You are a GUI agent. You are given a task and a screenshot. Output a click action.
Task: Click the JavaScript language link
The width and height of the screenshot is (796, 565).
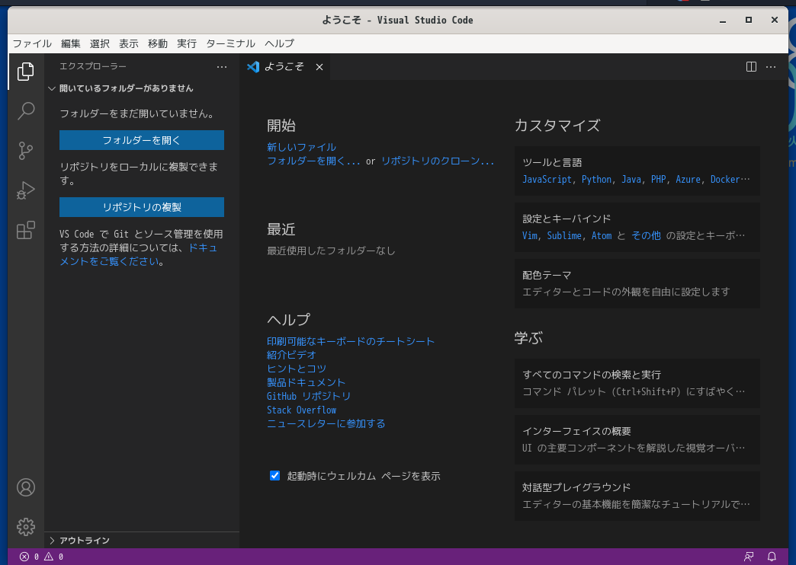coord(547,180)
